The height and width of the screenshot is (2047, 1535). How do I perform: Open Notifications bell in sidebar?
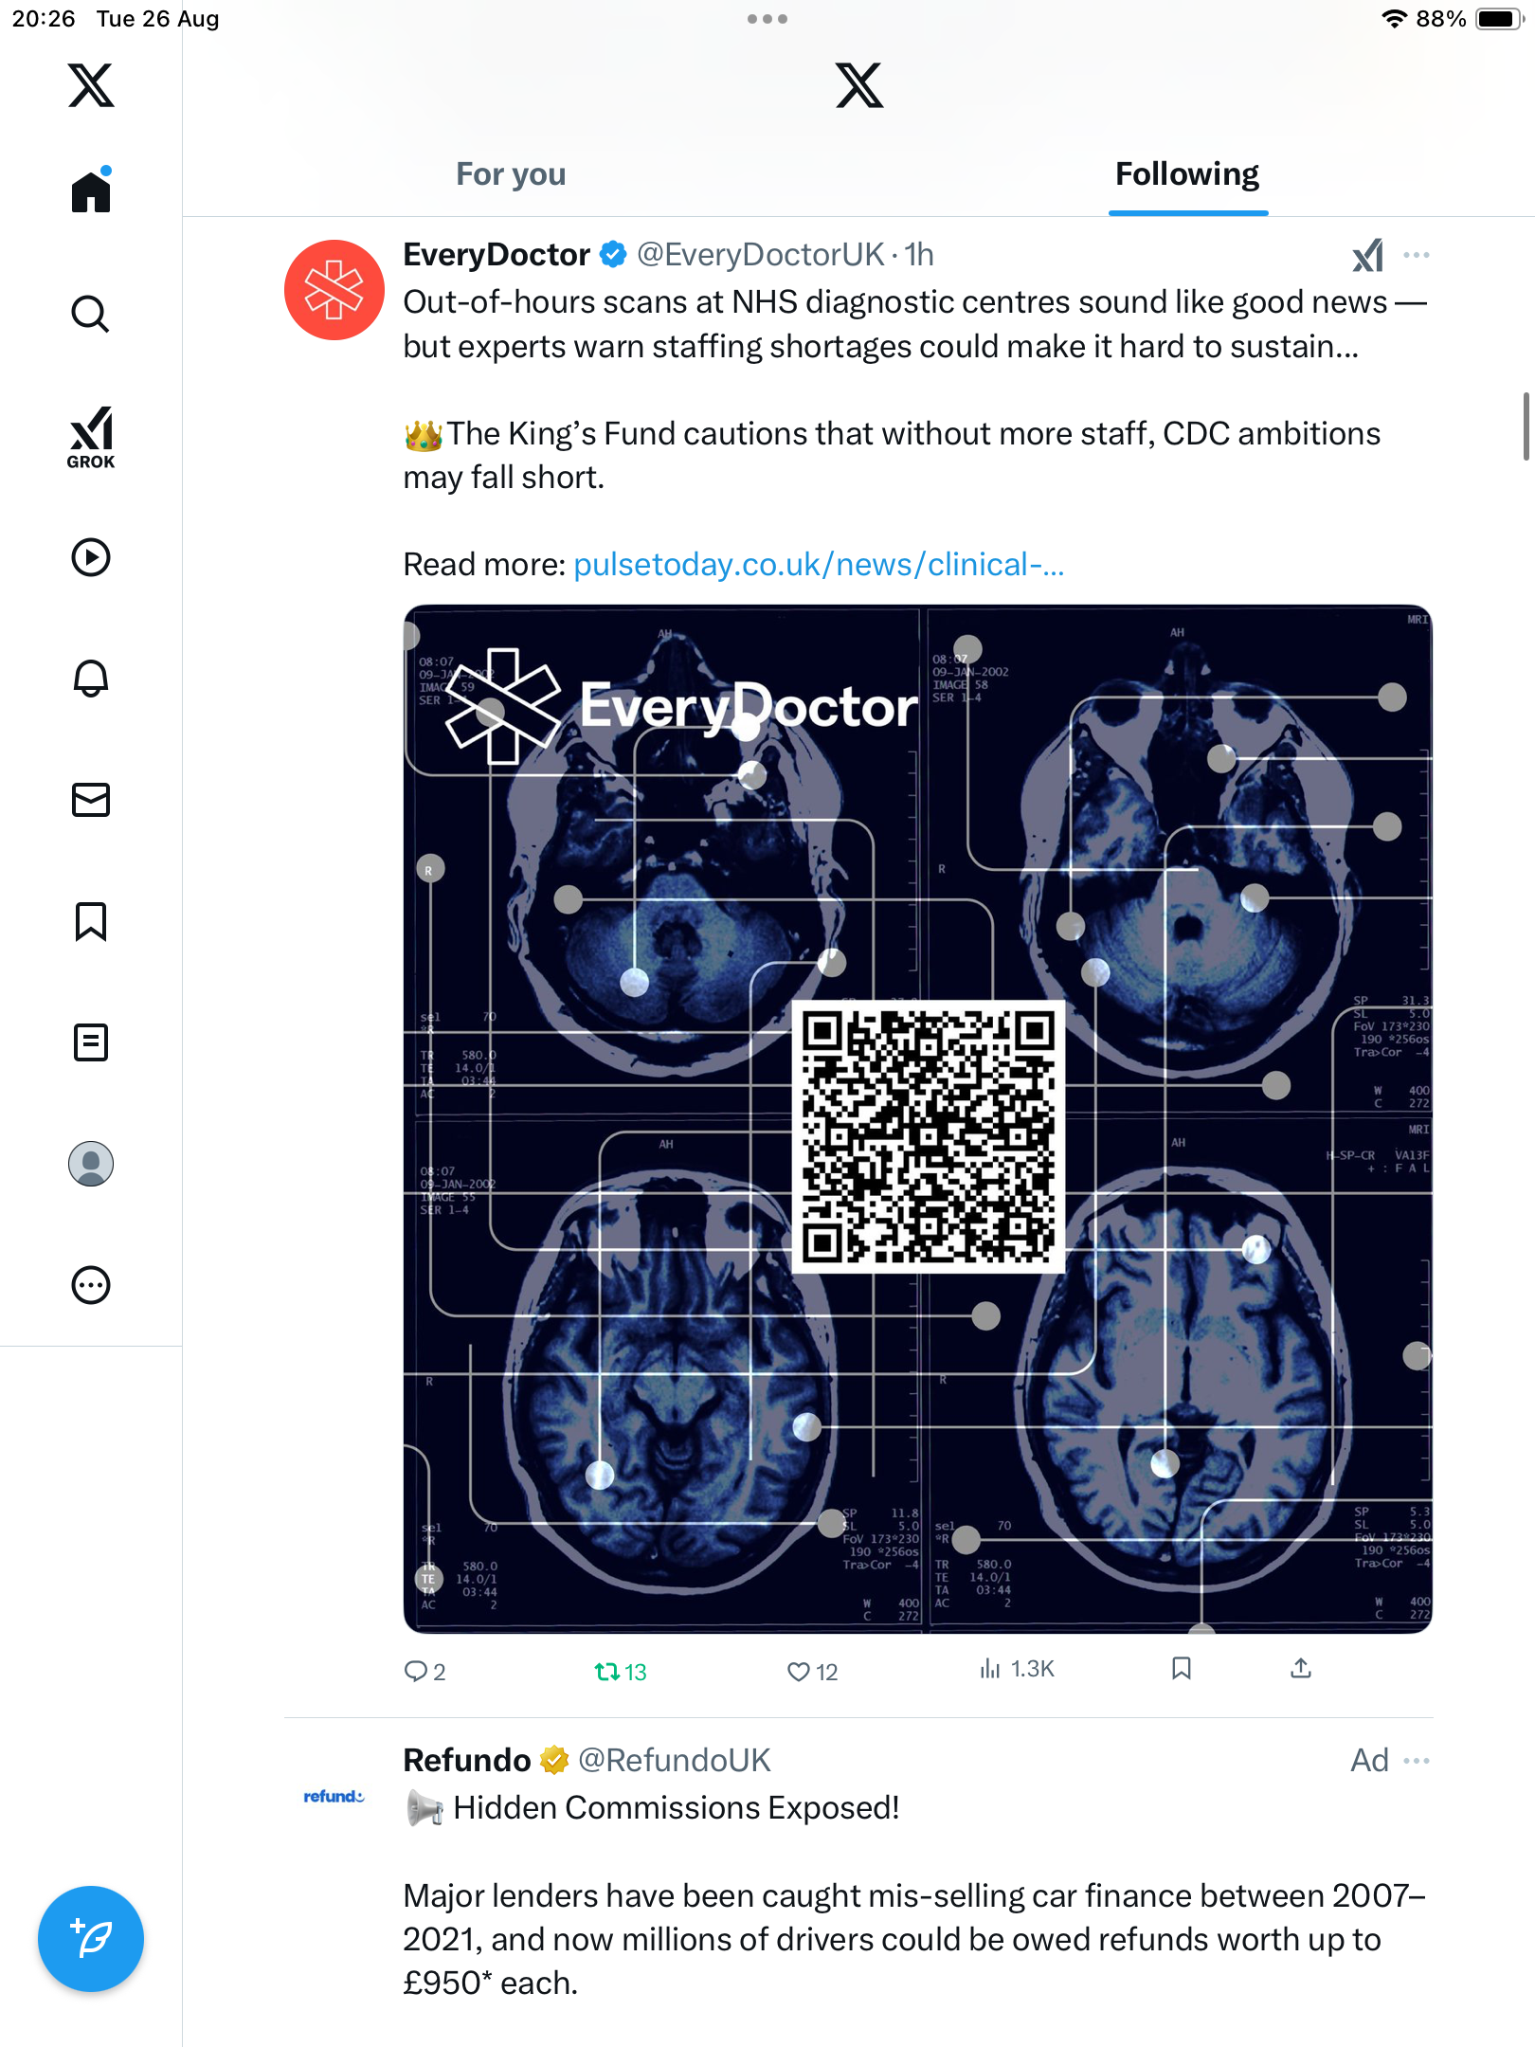(x=91, y=679)
